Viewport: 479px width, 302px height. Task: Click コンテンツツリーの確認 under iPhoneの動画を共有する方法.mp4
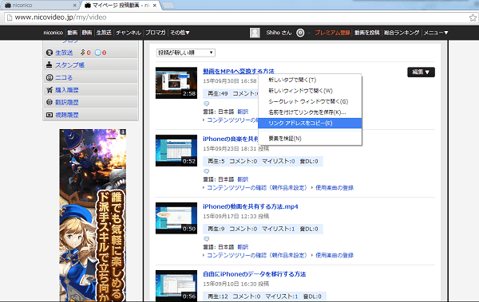pyautogui.click(x=257, y=255)
